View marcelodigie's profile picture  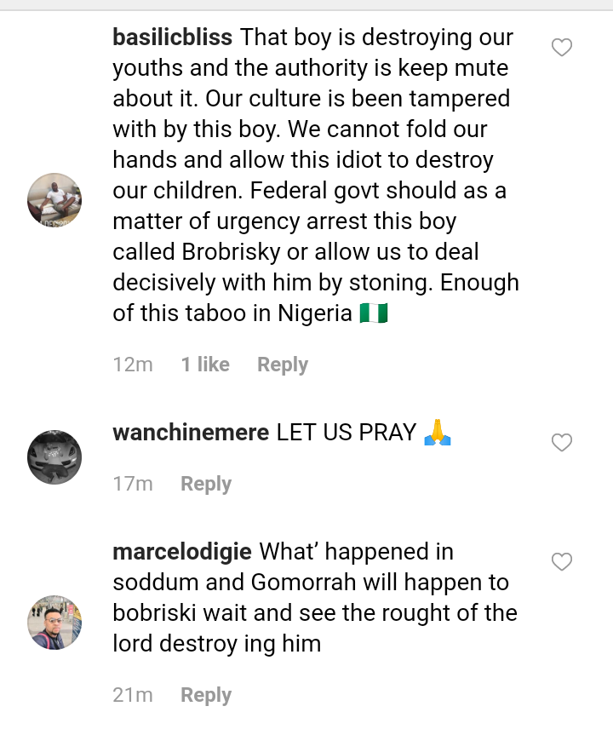pos(54,622)
